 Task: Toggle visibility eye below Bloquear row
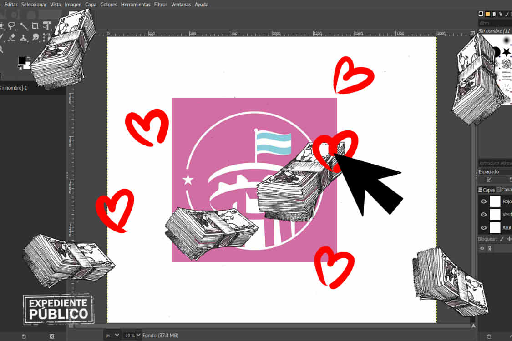click(482, 248)
